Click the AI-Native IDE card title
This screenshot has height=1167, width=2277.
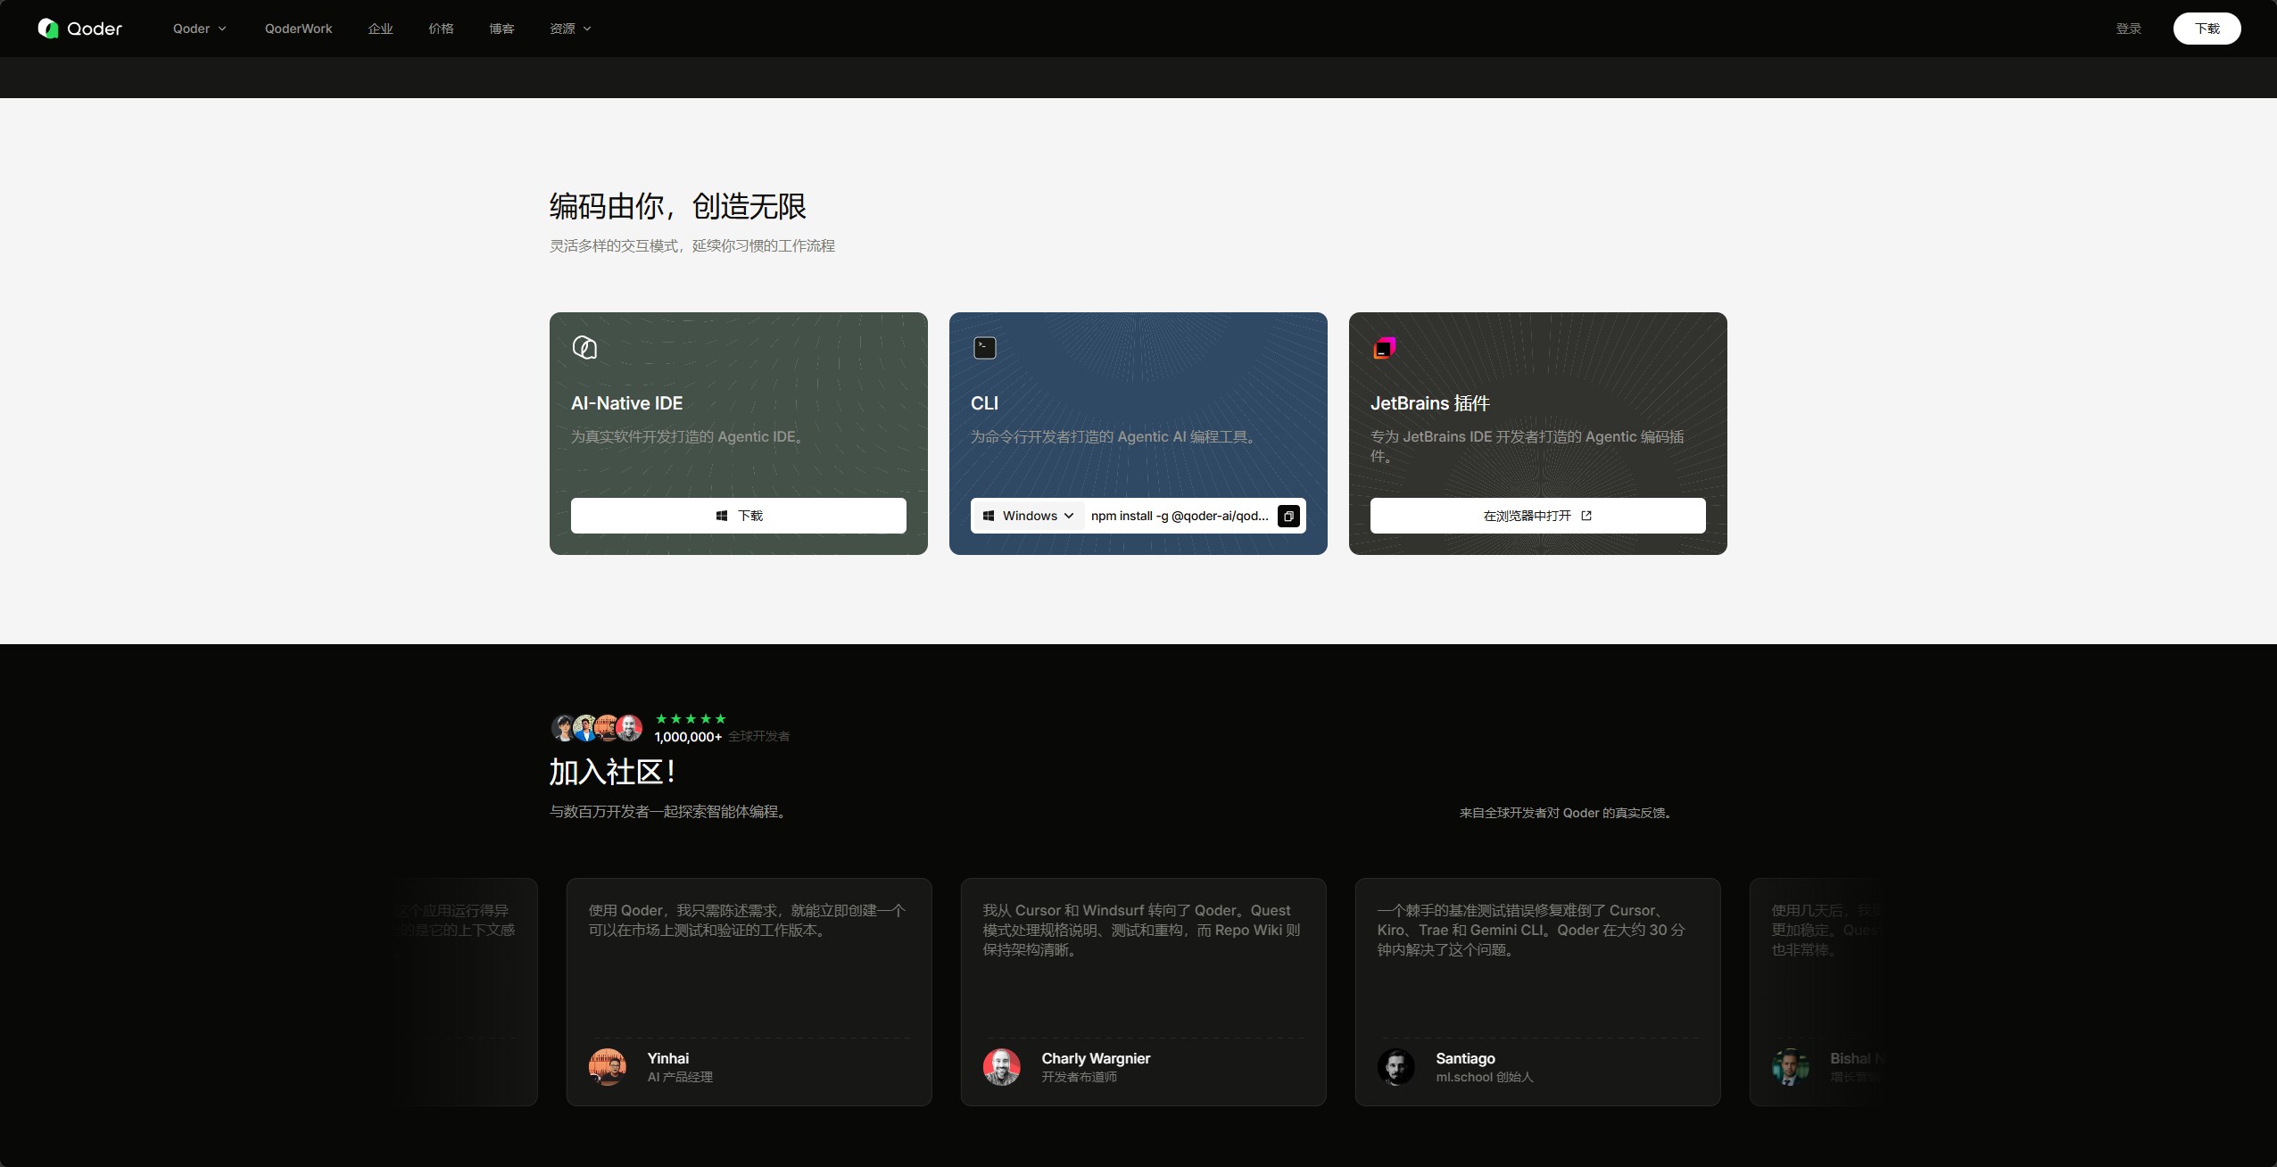[x=626, y=403]
